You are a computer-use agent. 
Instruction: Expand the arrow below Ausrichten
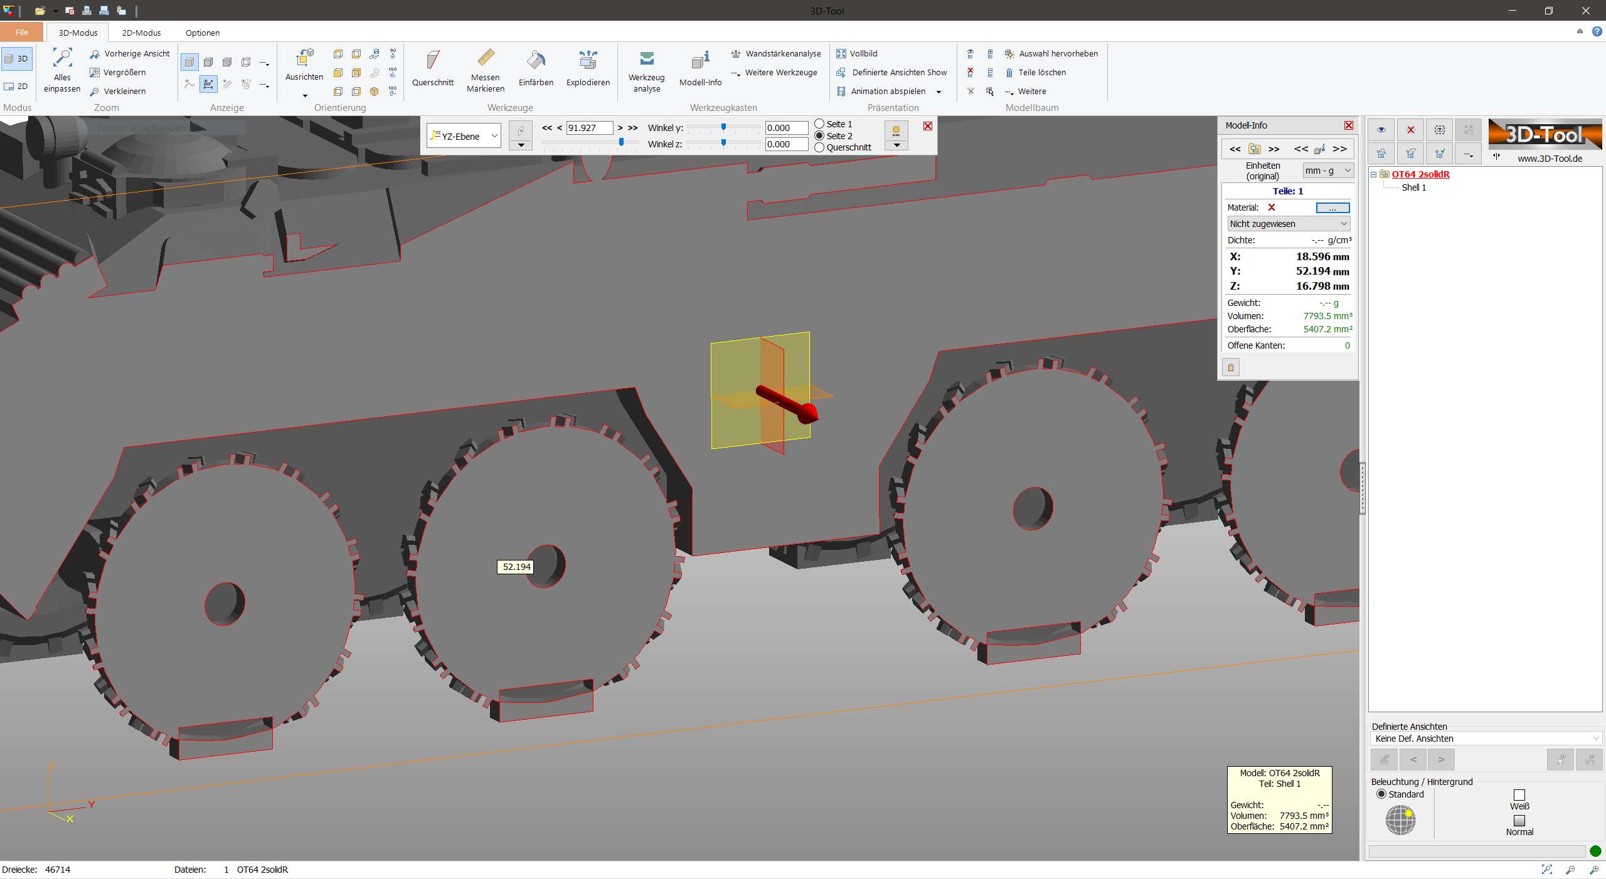tap(305, 96)
